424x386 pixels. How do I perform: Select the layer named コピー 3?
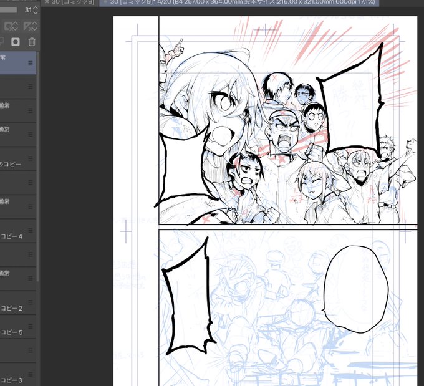click(18, 375)
